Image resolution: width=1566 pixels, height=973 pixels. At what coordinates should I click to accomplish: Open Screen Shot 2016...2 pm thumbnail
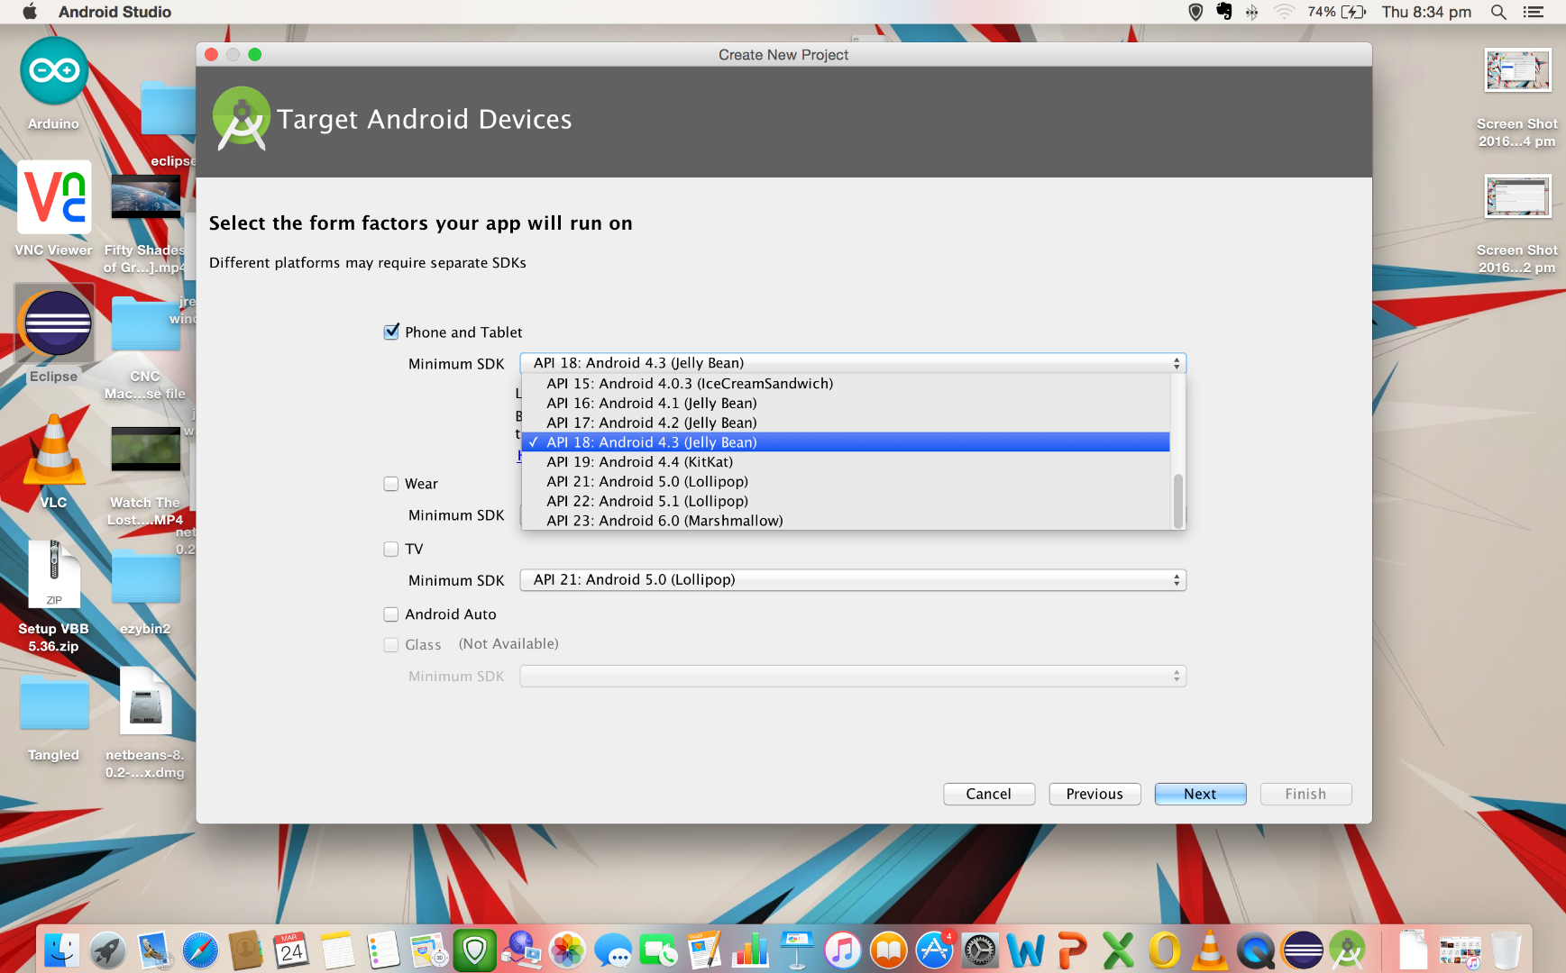click(x=1517, y=196)
